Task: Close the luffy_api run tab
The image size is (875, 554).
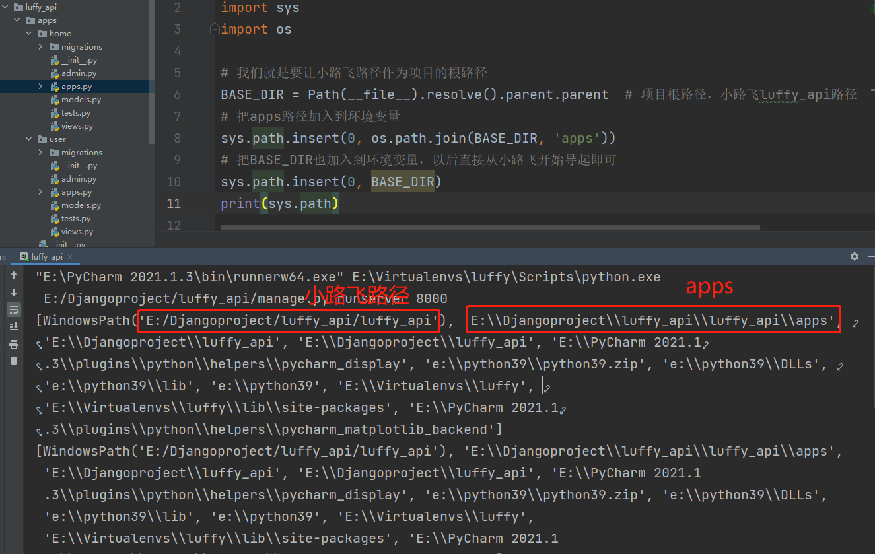Action: pos(70,257)
